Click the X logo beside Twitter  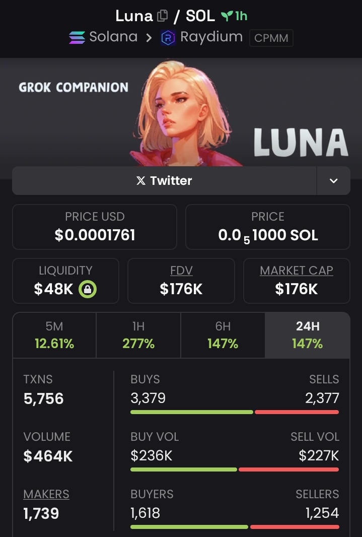141,180
